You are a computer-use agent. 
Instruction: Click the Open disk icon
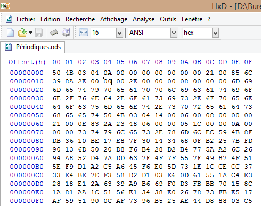[66, 33]
